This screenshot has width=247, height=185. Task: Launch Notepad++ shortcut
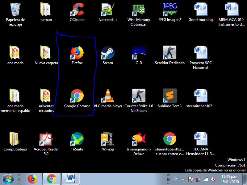click(x=108, y=10)
